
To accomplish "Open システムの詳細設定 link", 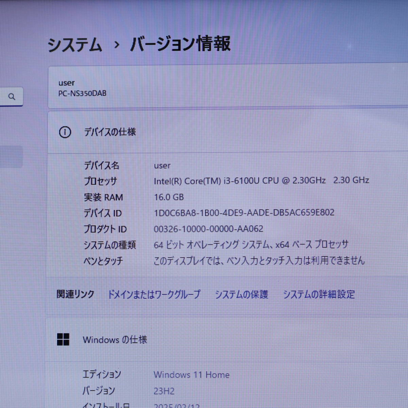I will coord(319,294).
